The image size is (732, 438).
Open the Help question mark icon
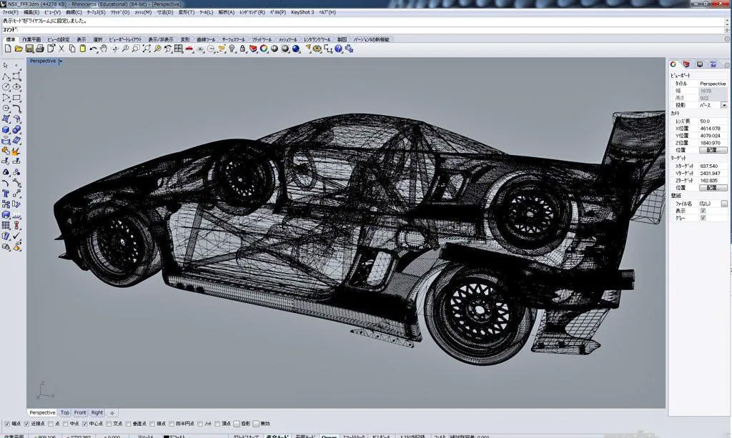338,49
